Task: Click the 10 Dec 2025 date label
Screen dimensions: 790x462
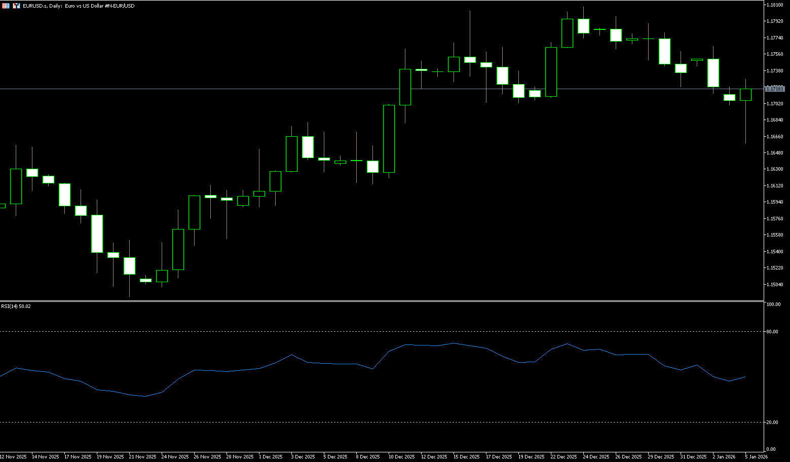Action: [x=402, y=457]
